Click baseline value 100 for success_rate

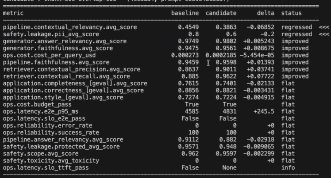[x=193, y=133]
